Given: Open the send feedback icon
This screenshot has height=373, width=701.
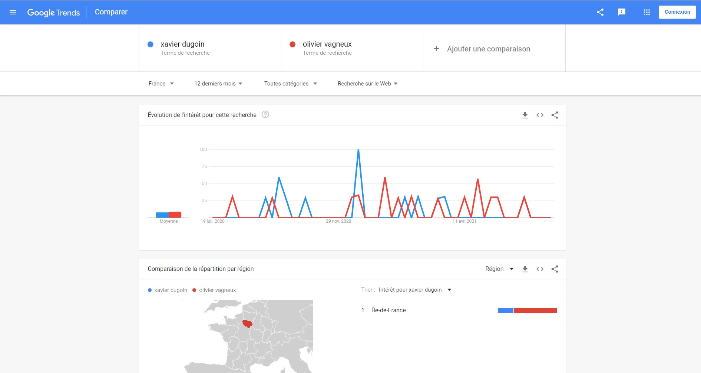Looking at the screenshot, I should [x=622, y=12].
